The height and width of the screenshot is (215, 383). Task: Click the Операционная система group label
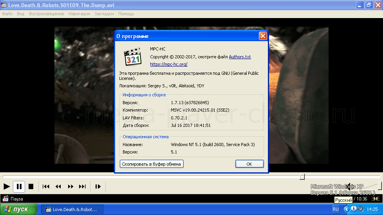[x=146, y=137]
